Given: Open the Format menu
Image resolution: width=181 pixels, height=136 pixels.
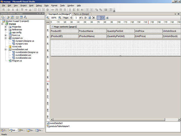Looking at the screenshot, I should [x=54, y=6].
